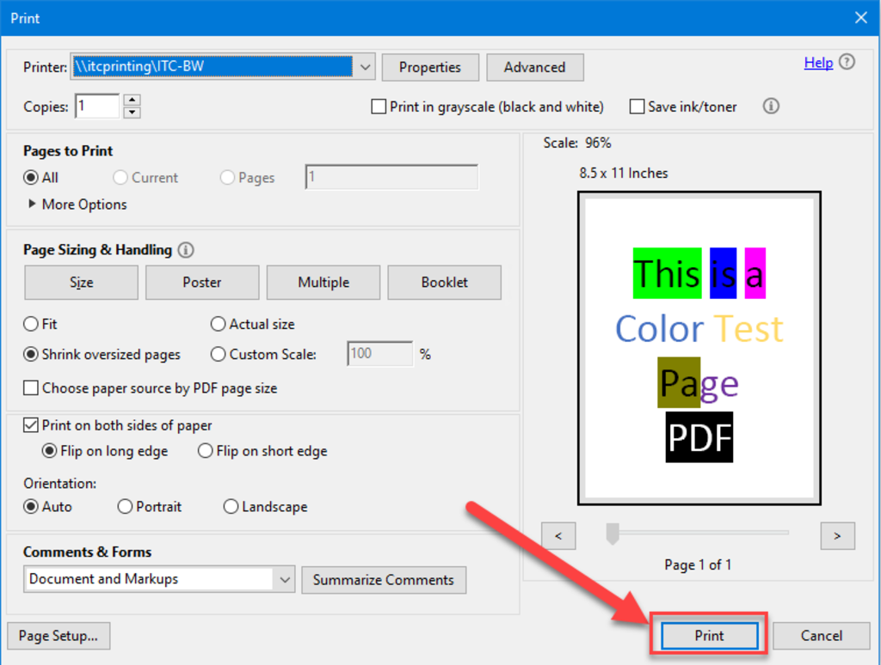Select the Poster printing mode

click(x=201, y=282)
